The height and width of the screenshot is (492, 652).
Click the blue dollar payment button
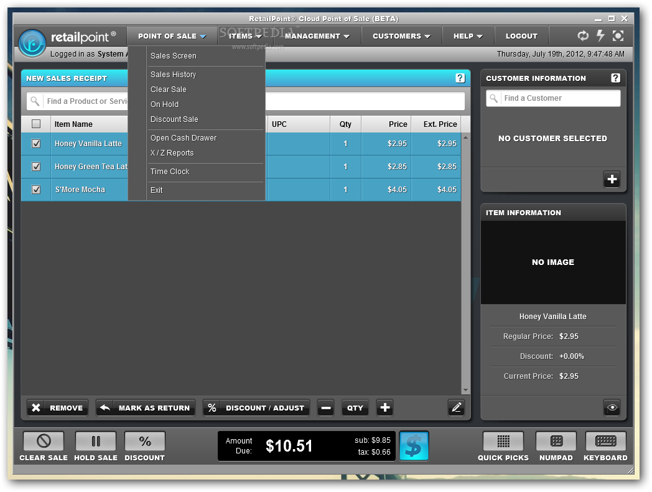(414, 446)
